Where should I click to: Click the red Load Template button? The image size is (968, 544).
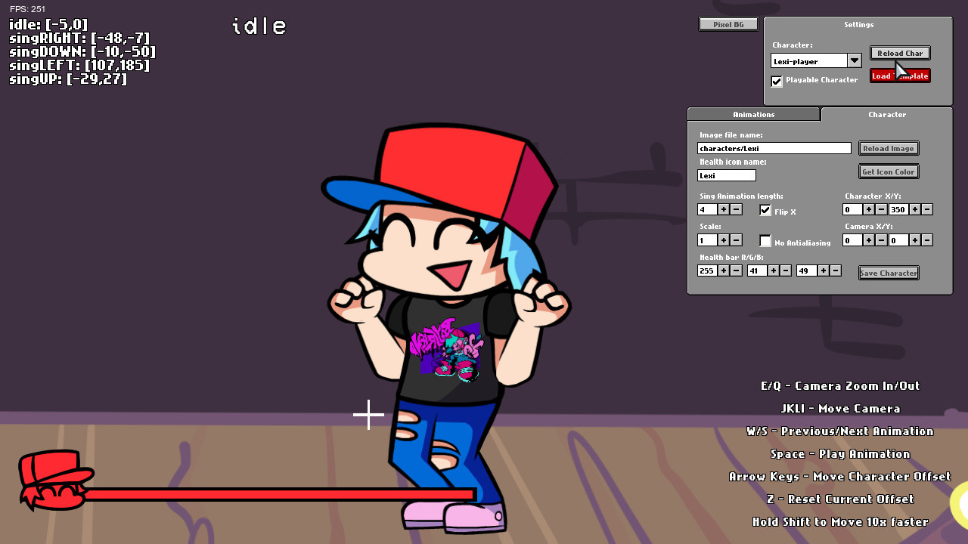[900, 76]
